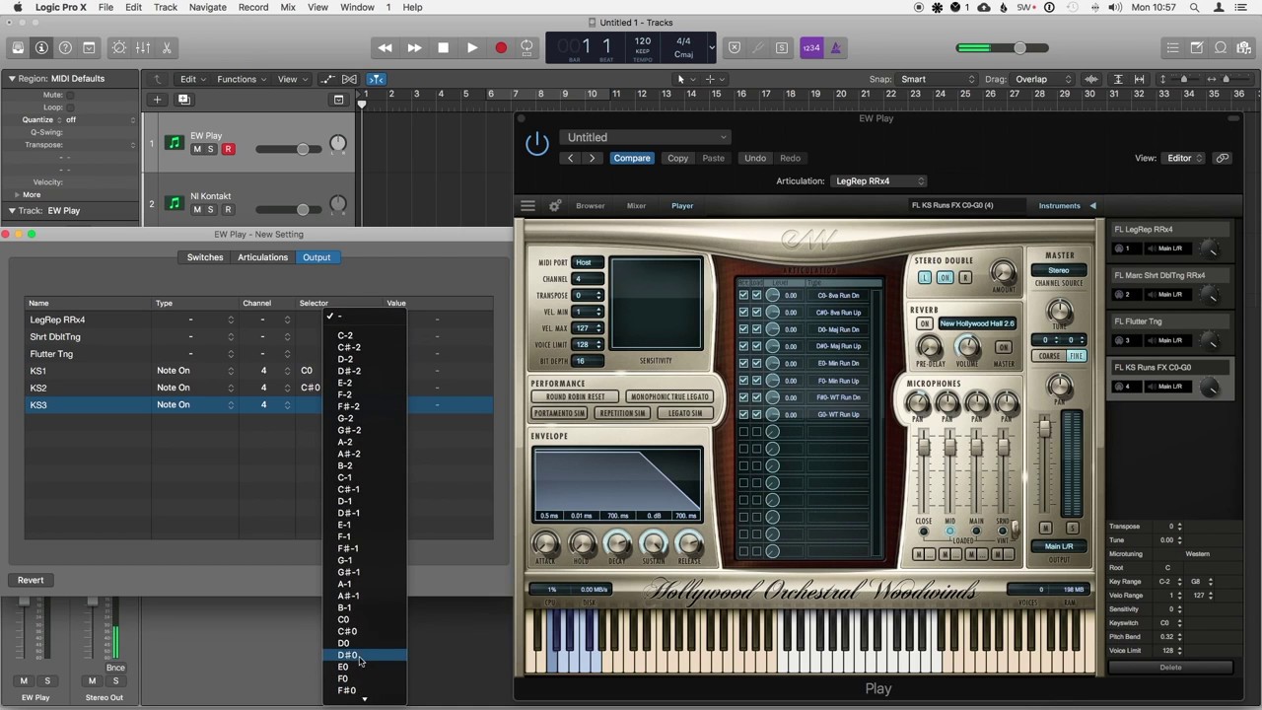Viewport: 1262px width, 710px height.
Task: Toggle waveform zoom icon
Action: point(1091,79)
